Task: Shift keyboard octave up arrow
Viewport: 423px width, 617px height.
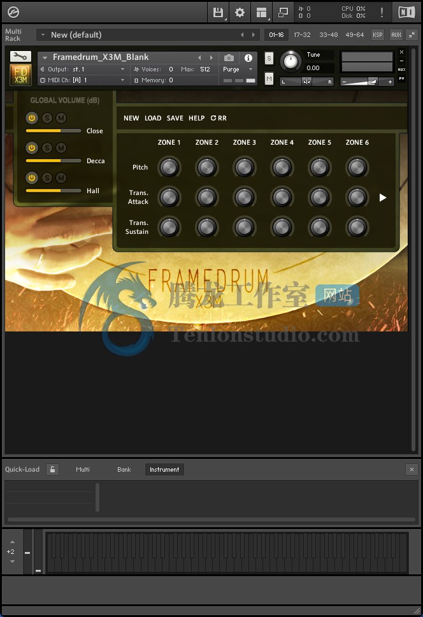Action: 12,542
